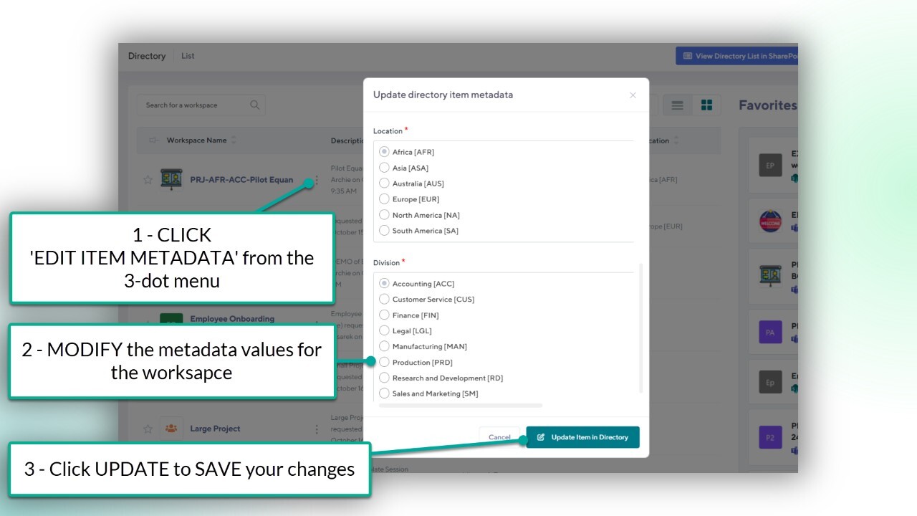Click the PA avatar in Favorites
The height and width of the screenshot is (516, 917).
click(770, 332)
